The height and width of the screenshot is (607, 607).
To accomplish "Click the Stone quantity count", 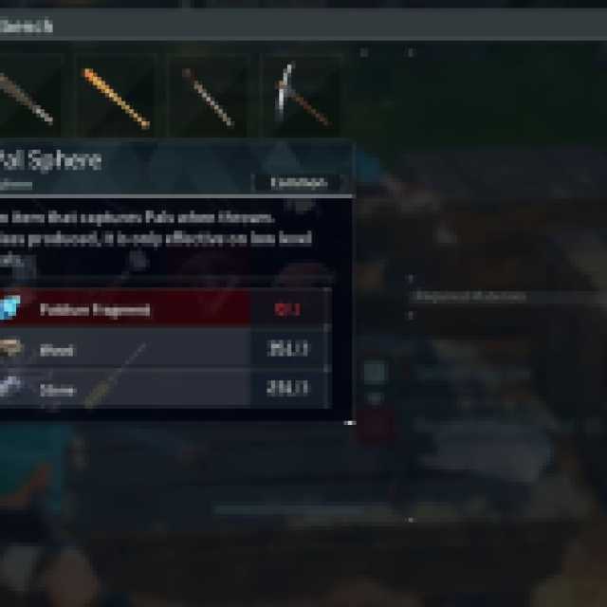I will coord(288,388).
